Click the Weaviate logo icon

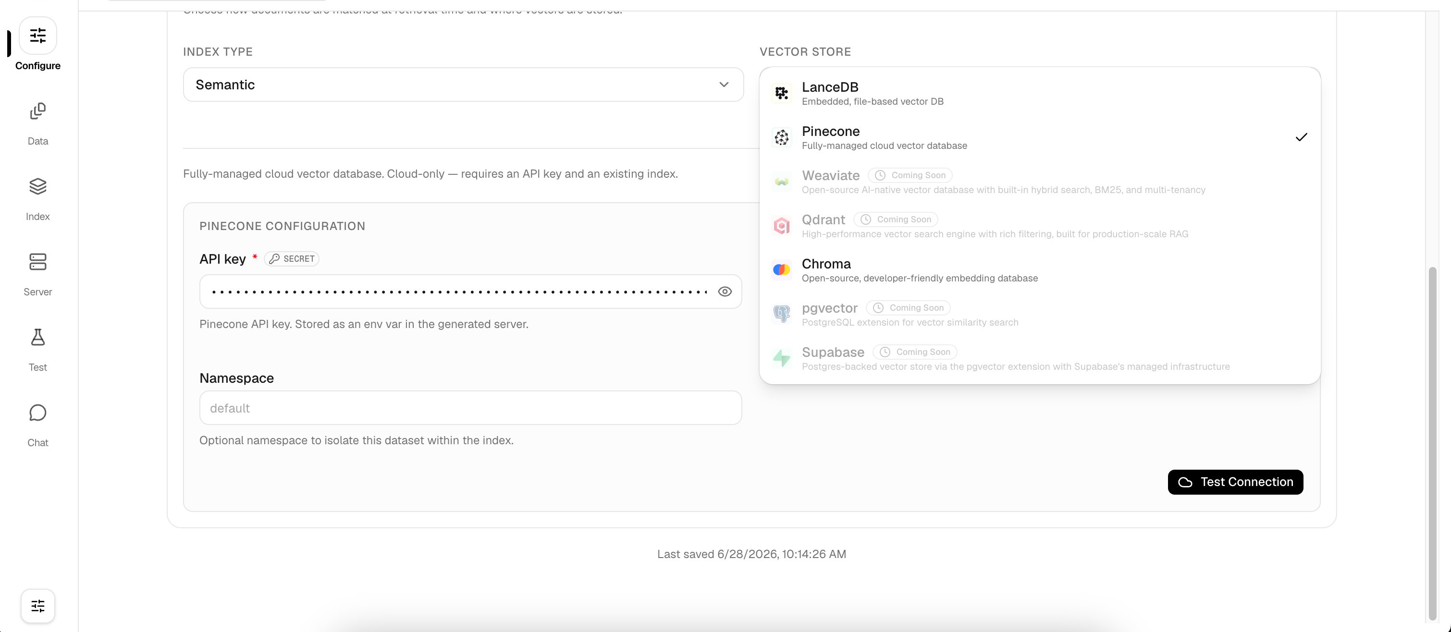coord(781,182)
